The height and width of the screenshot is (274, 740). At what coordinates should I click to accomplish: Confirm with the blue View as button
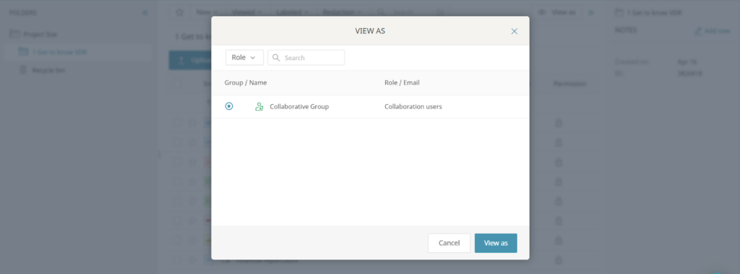[496, 243]
